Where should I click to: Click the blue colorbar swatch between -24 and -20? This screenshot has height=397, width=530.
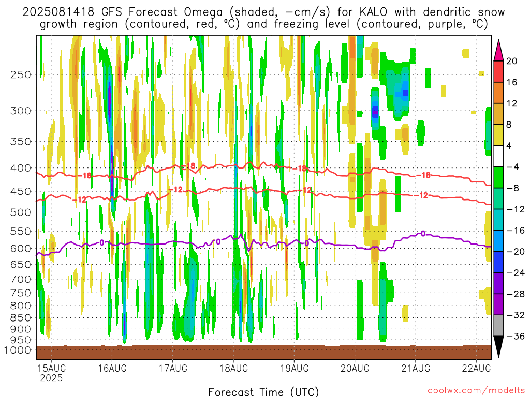click(x=498, y=262)
